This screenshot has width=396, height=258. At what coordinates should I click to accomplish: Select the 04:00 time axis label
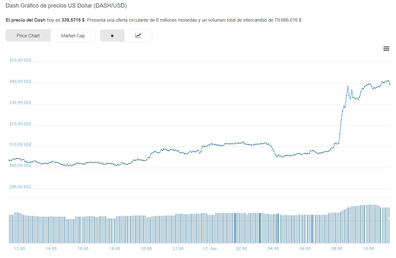click(x=273, y=249)
